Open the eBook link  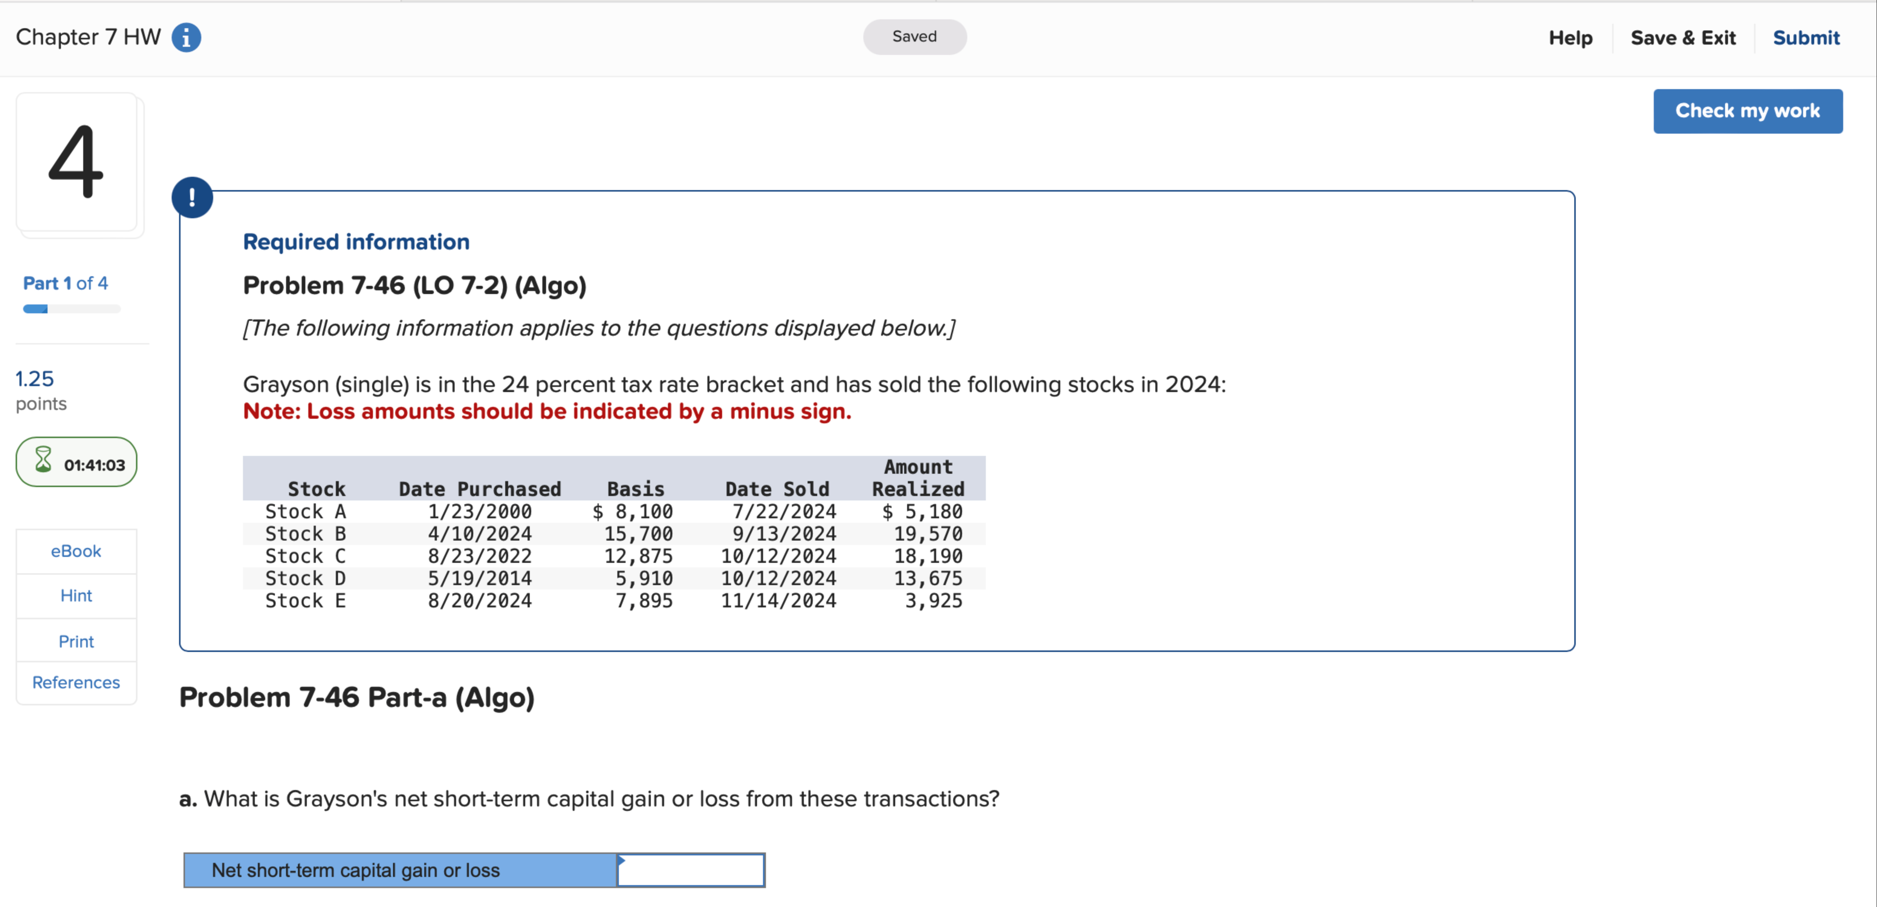coord(76,551)
